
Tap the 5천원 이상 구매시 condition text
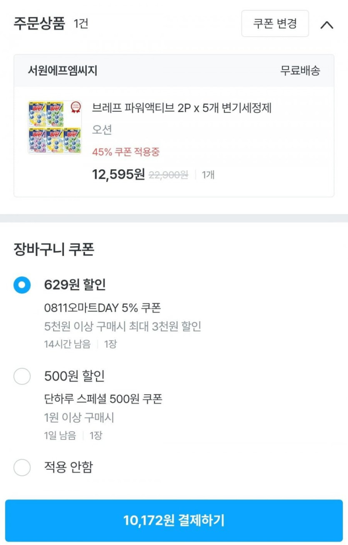(x=123, y=326)
